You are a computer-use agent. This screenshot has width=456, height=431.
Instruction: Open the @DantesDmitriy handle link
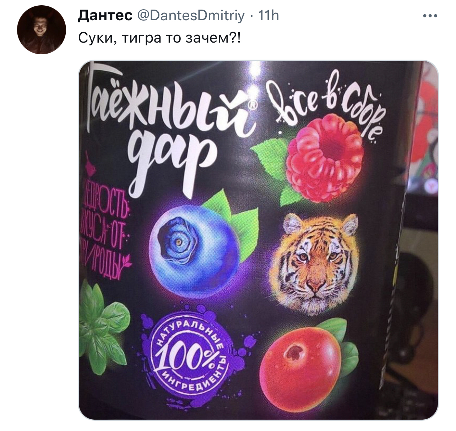(191, 16)
